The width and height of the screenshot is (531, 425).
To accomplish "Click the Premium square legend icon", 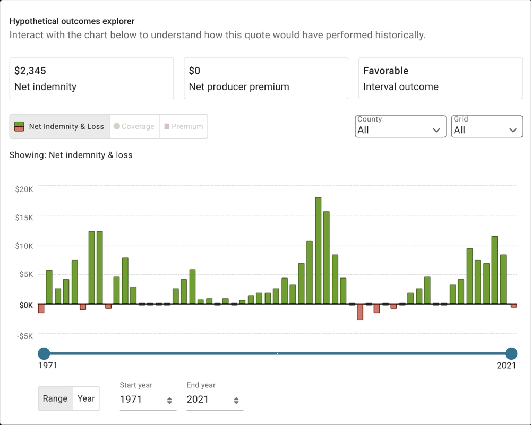I will [167, 126].
